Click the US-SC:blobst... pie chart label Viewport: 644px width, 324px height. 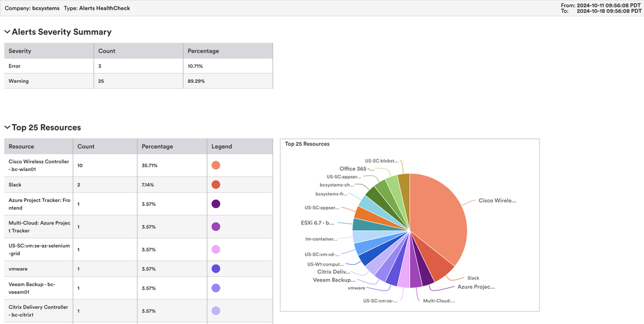pos(382,161)
